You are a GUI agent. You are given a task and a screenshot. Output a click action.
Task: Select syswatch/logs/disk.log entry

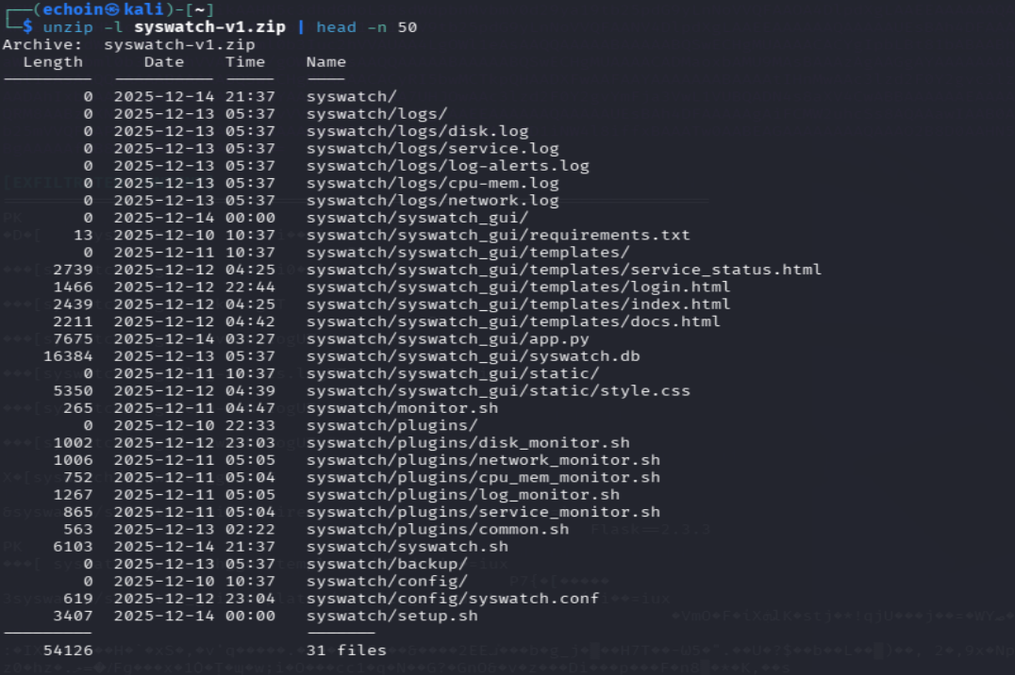tap(418, 131)
